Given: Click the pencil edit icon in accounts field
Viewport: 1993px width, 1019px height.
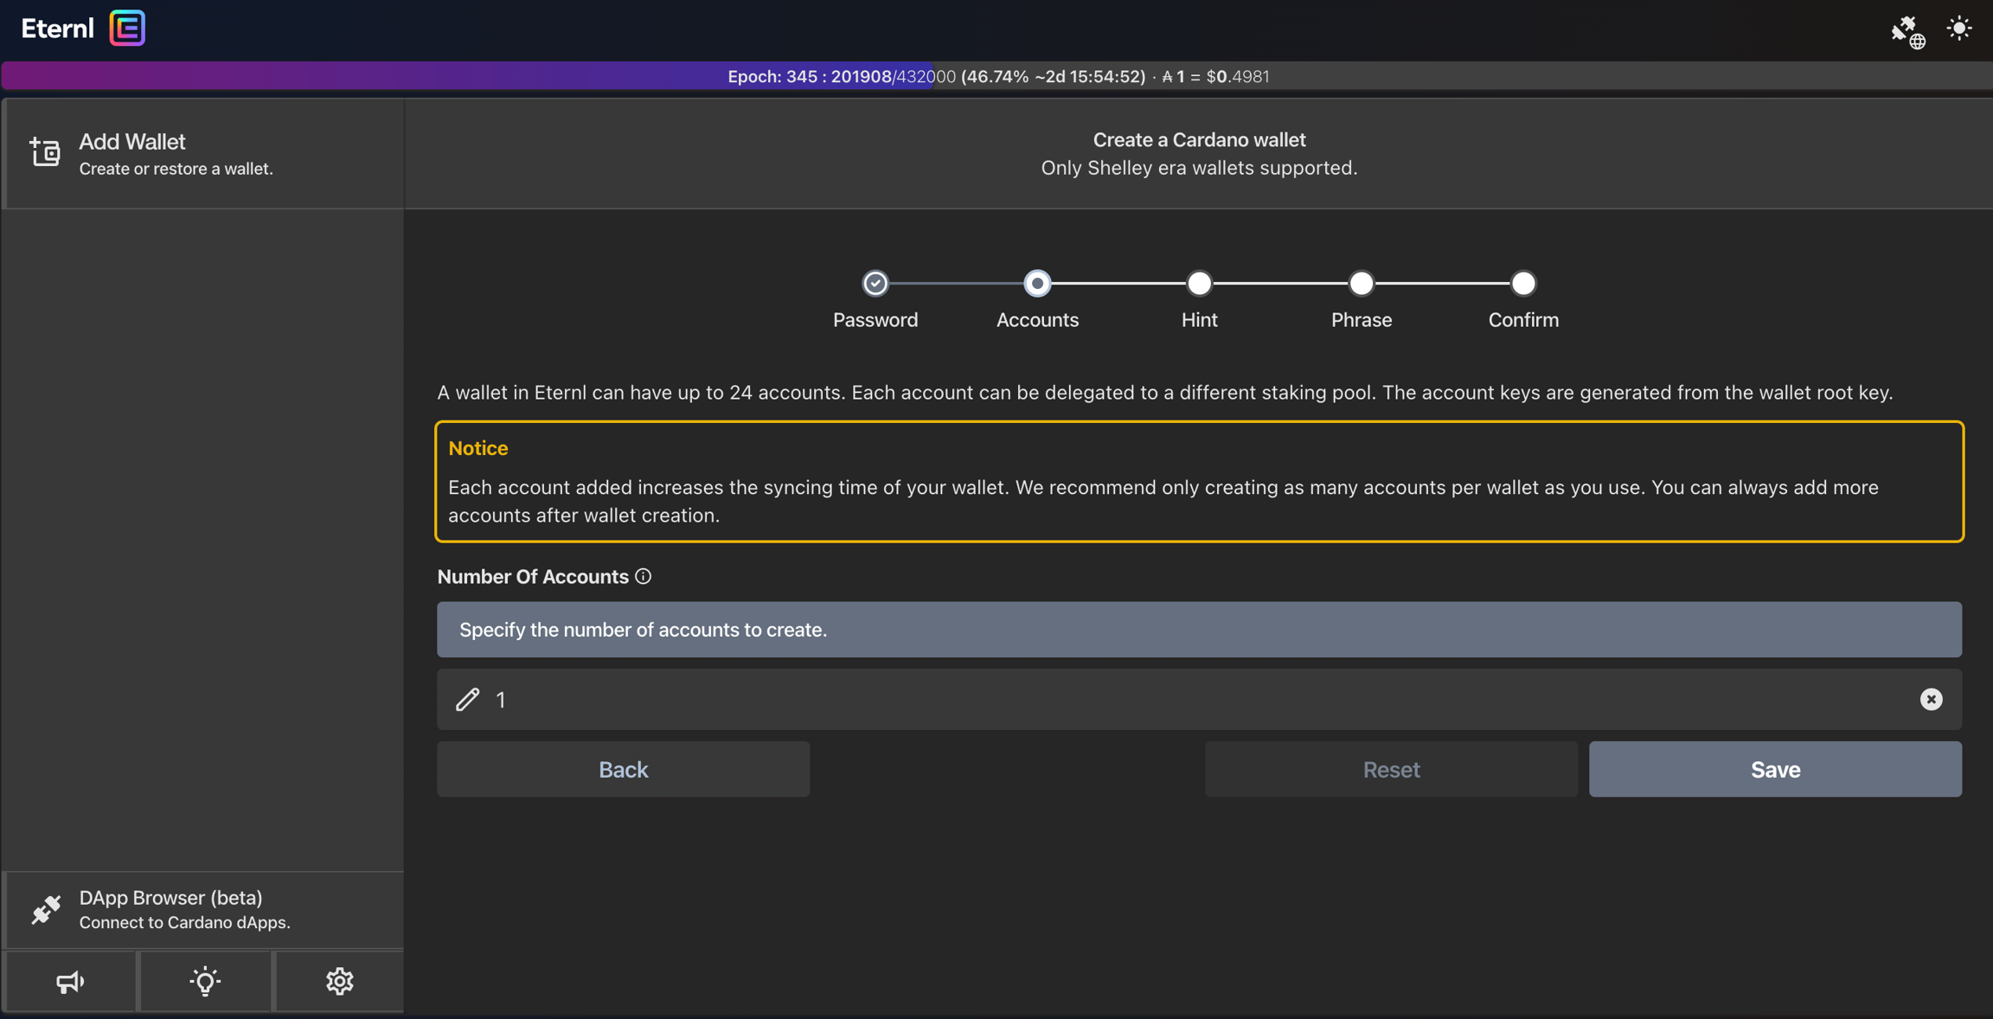Looking at the screenshot, I should pos(467,699).
